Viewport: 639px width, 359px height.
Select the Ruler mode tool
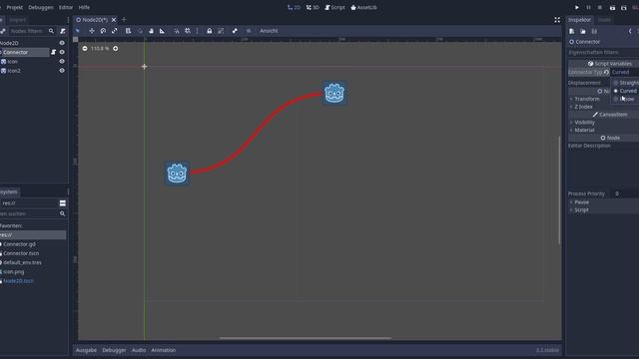tap(162, 31)
